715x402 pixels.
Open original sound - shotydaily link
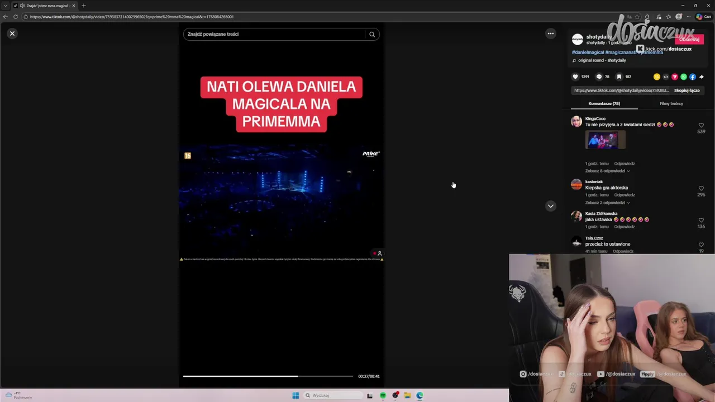(x=602, y=60)
